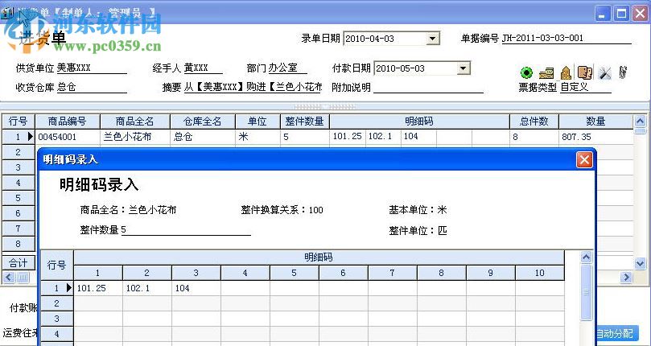Click the green round toolbar icon
Image resolution: width=651 pixels, height=346 pixels.
[x=526, y=73]
